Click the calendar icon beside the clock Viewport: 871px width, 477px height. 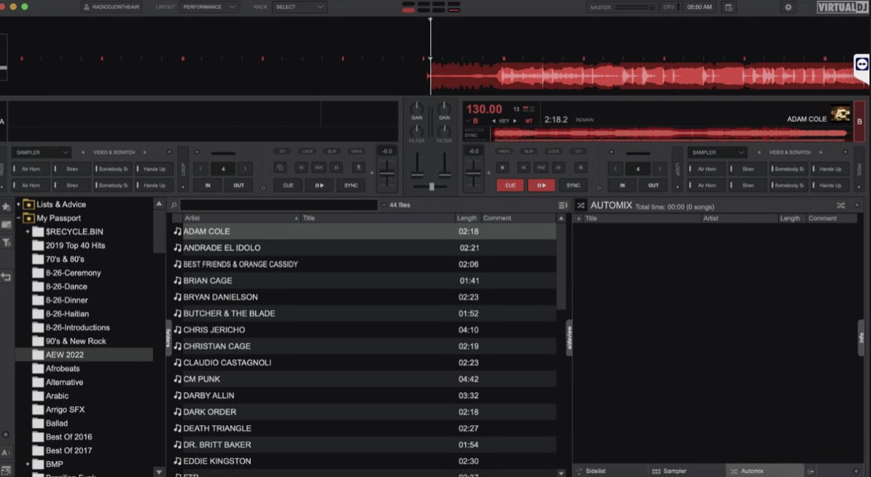click(x=728, y=7)
